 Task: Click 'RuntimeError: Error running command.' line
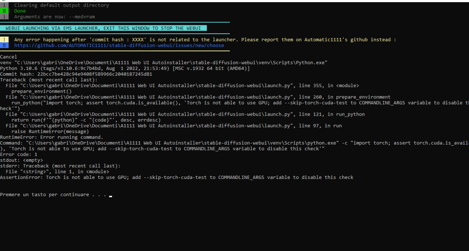(52, 137)
